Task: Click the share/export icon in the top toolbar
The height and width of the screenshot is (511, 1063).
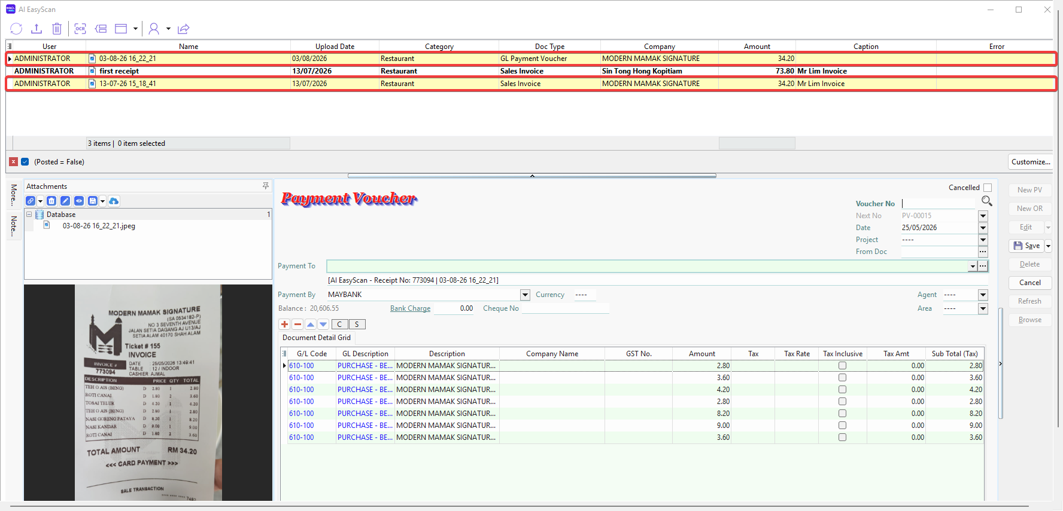Action: click(x=184, y=29)
